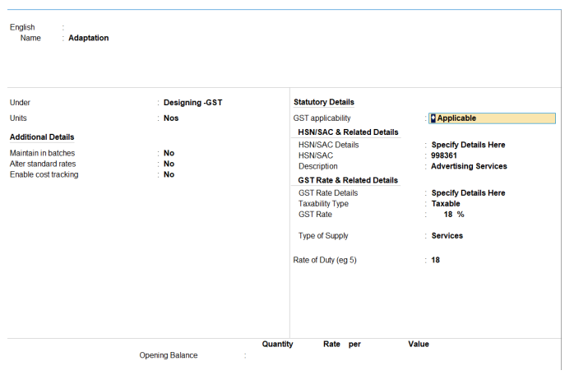The width and height of the screenshot is (574, 375).
Task: Select the Under group Designing -GST
Action: (x=192, y=103)
